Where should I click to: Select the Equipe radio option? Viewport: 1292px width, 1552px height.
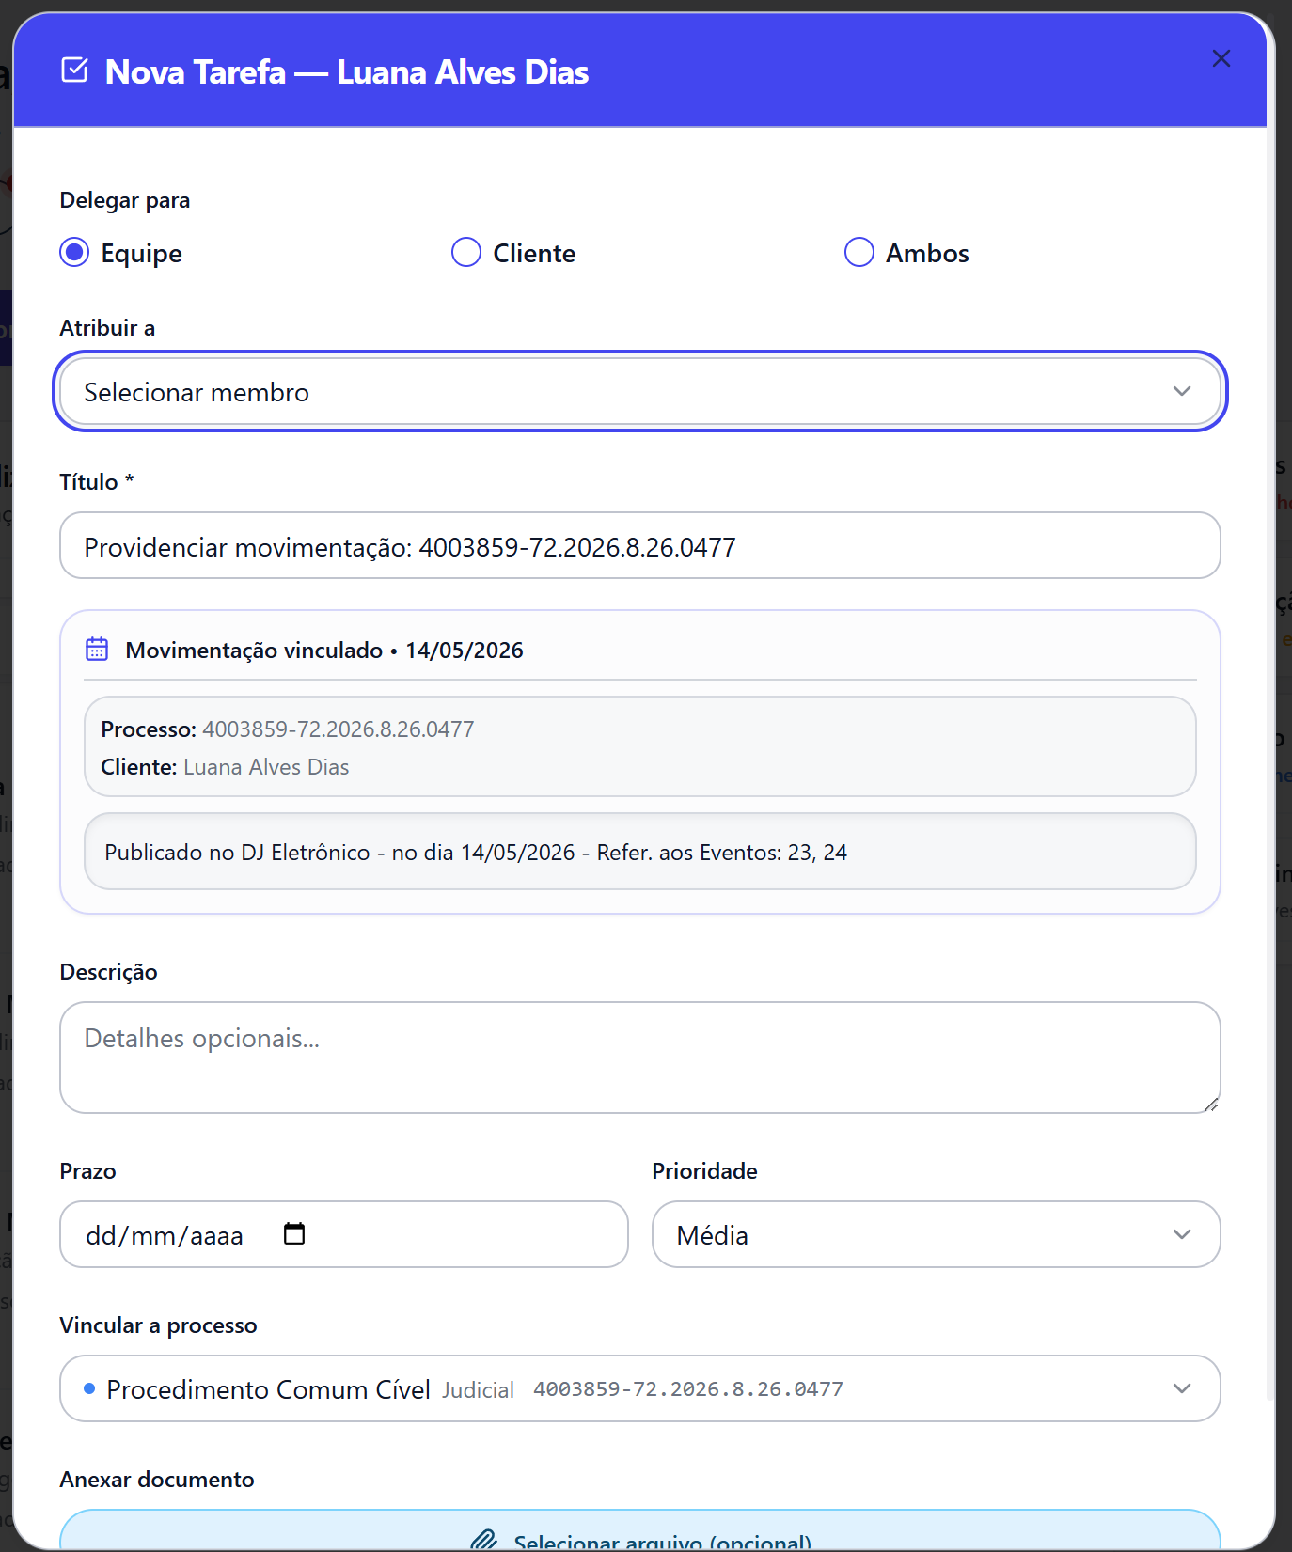(74, 253)
